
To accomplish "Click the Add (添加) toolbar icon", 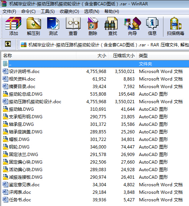I will pos(13,23).
